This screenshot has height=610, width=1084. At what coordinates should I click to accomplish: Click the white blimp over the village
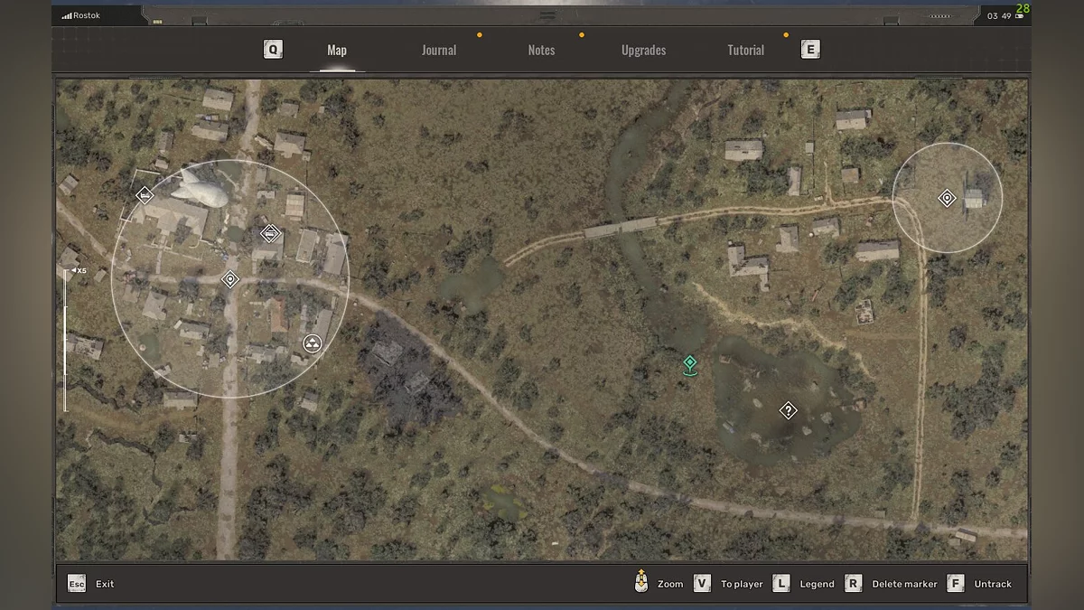(199, 189)
